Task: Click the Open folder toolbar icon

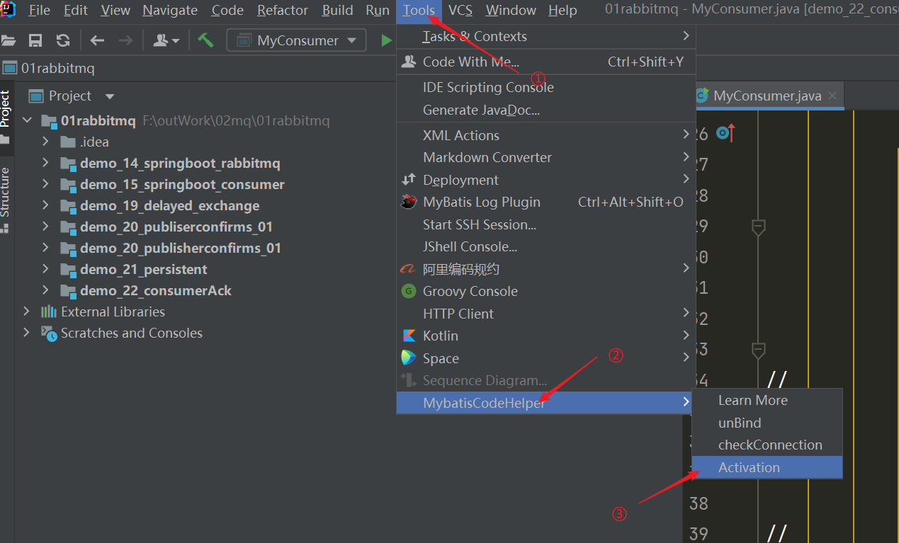Action: tap(8, 40)
